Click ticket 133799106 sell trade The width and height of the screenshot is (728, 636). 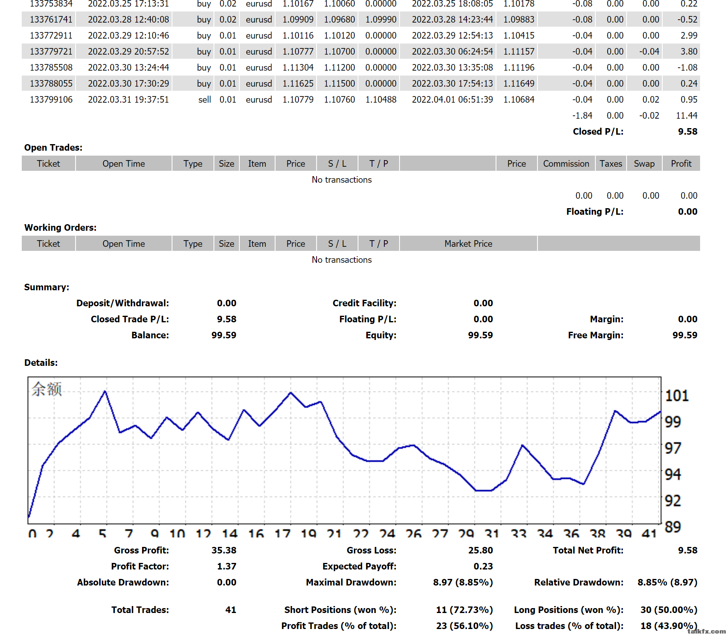pos(51,99)
